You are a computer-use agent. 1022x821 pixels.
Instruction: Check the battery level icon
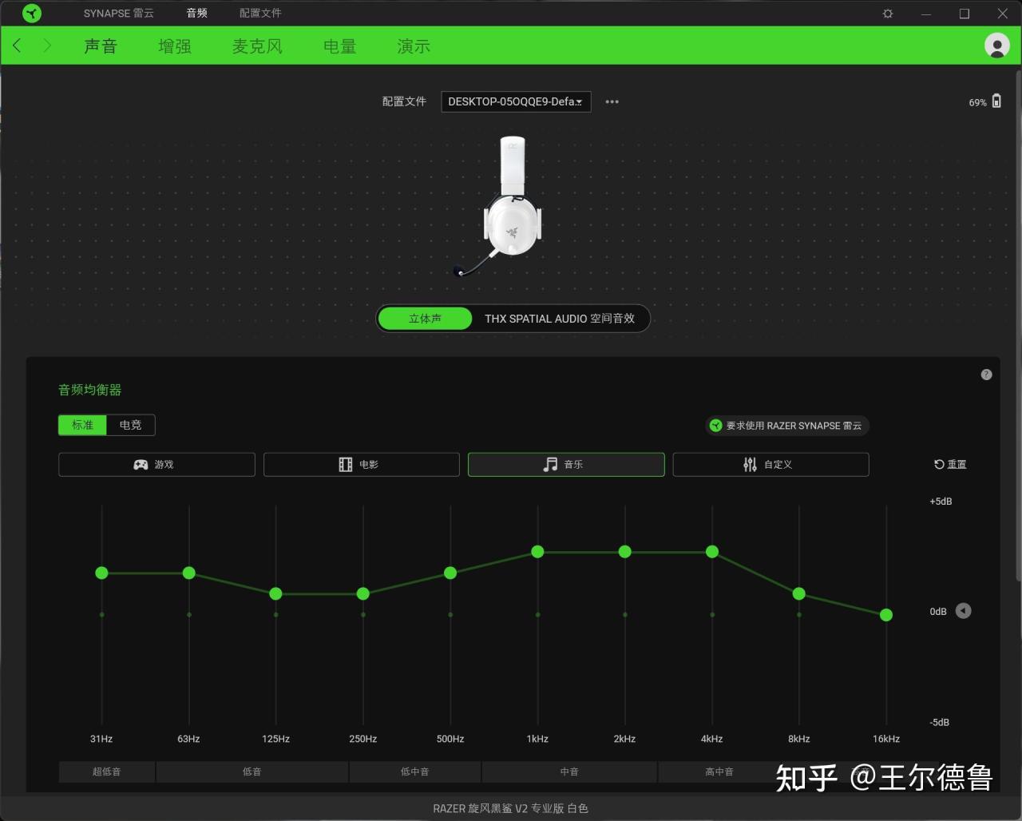(x=996, y=101)
